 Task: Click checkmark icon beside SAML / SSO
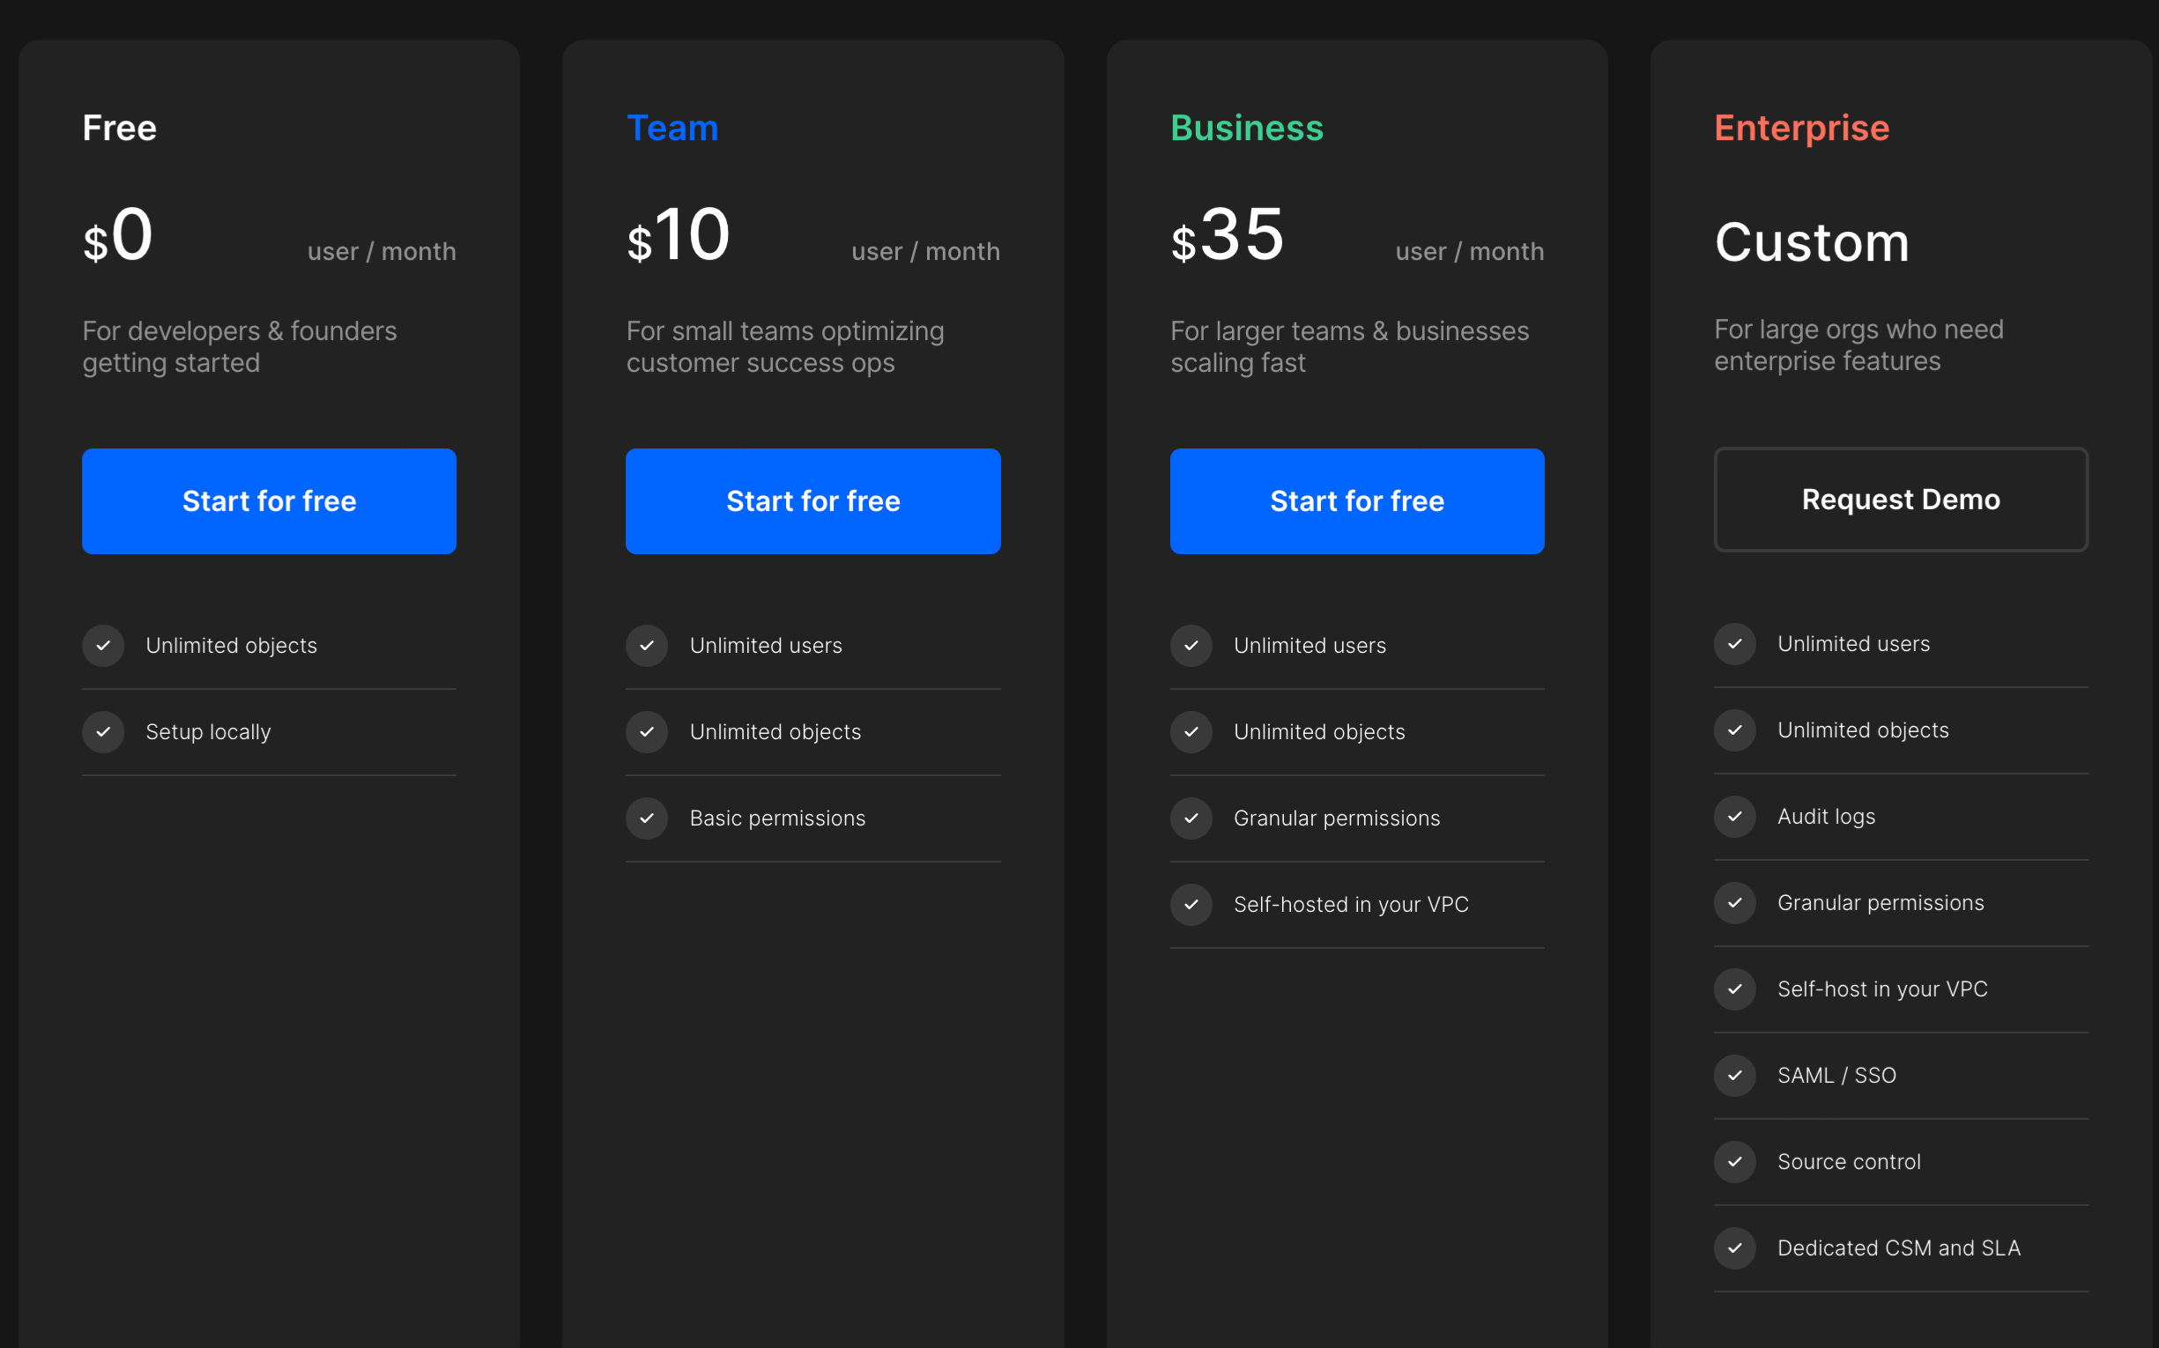click(x=1734, y=1075)
